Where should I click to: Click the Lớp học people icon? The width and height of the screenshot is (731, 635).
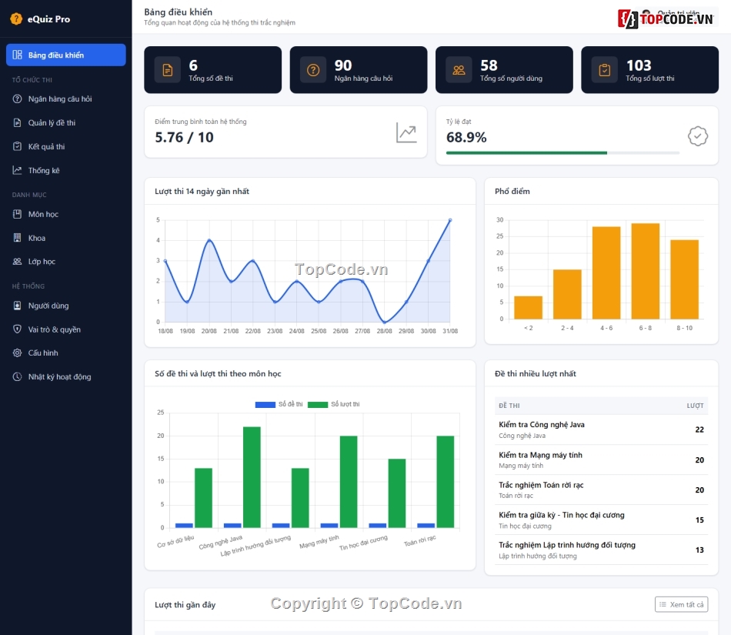pyautogui.click(x=17, y=262)
